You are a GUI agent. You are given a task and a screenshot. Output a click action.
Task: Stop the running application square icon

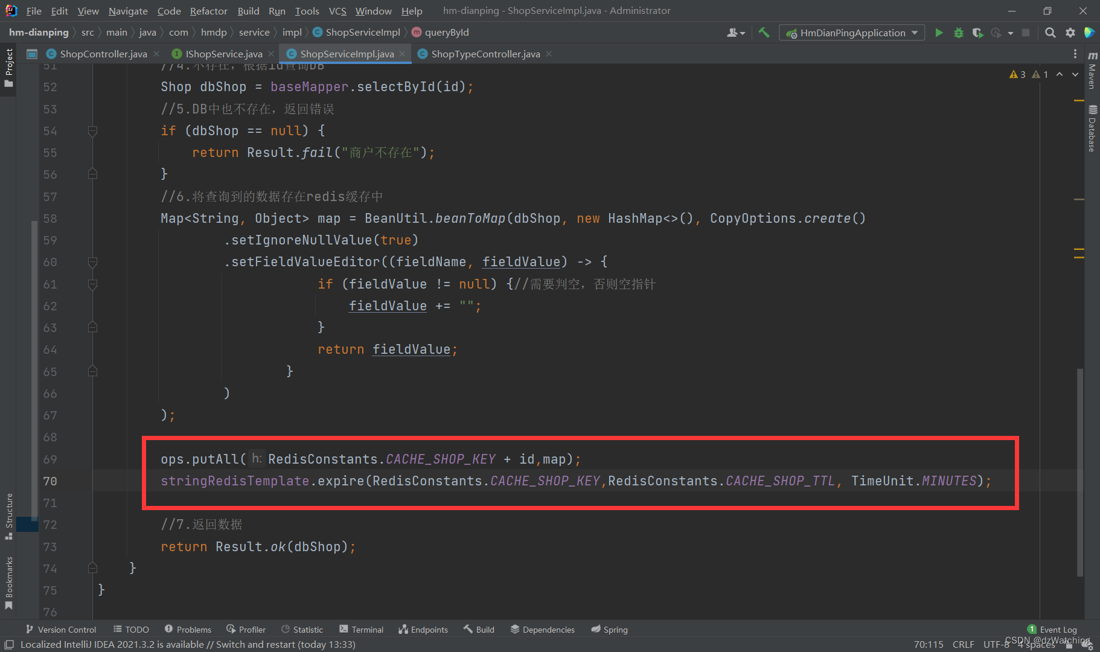pos(1025,33)
